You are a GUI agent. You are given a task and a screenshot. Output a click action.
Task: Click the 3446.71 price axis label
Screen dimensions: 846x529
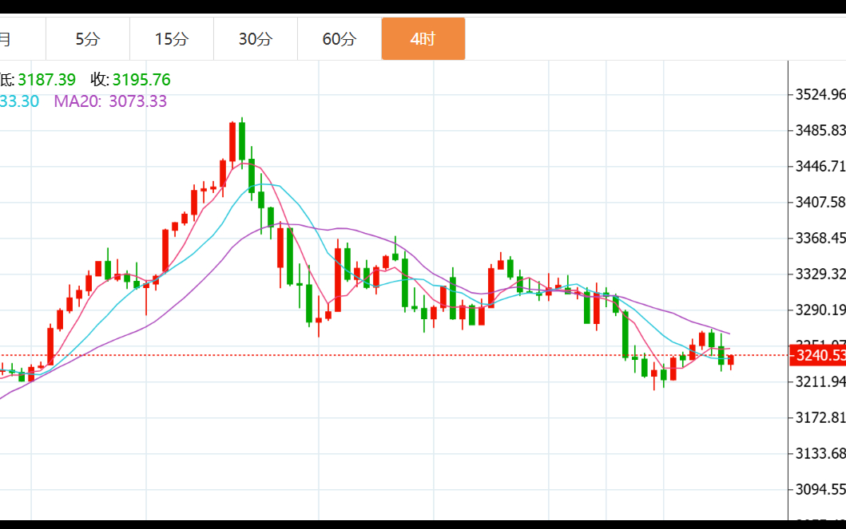coord(820,166)
